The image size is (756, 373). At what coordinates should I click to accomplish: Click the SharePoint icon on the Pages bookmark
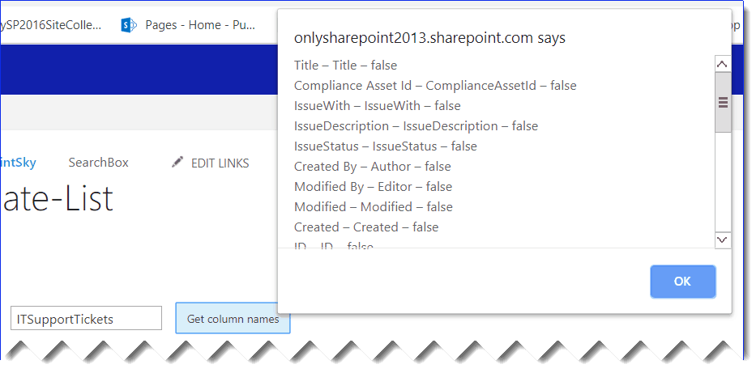pos(129,25)
